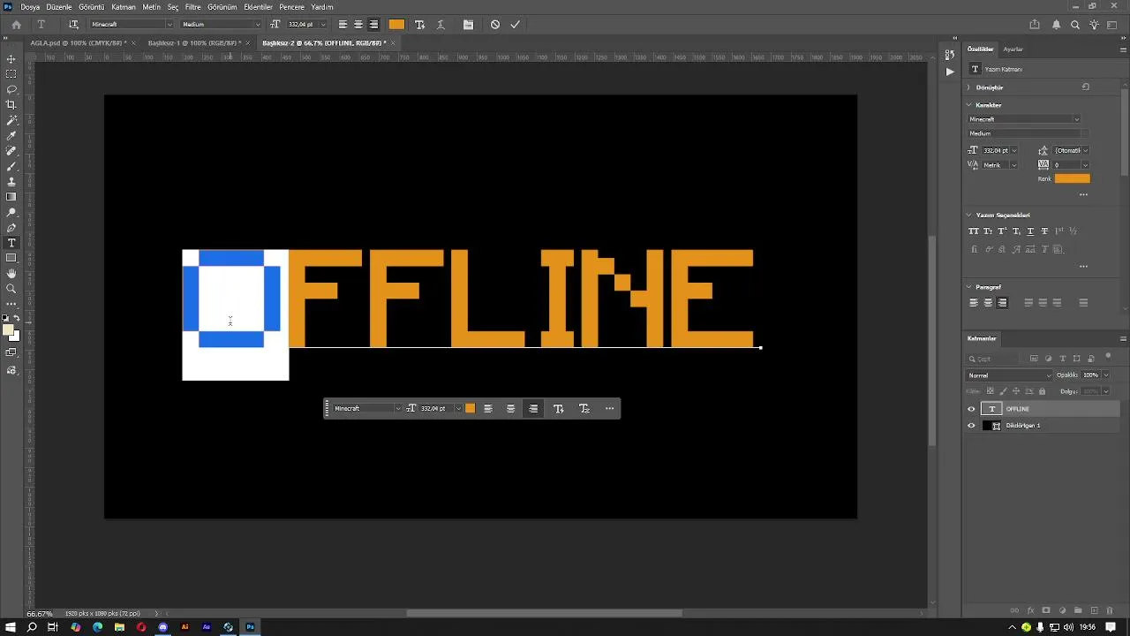Hide the OFFLINE text layer

point(972,409)
